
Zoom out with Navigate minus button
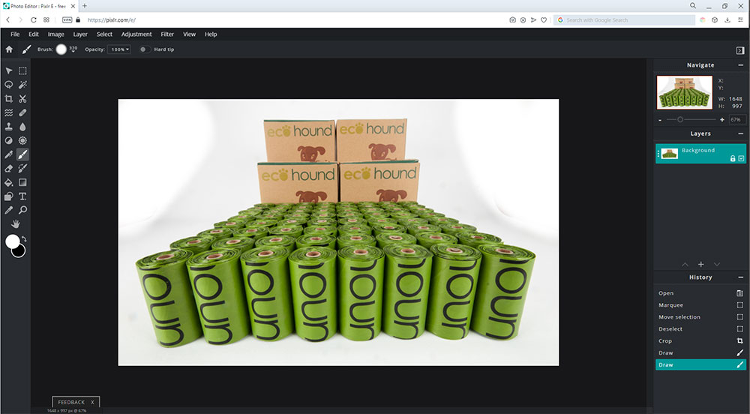coord(661,120)
